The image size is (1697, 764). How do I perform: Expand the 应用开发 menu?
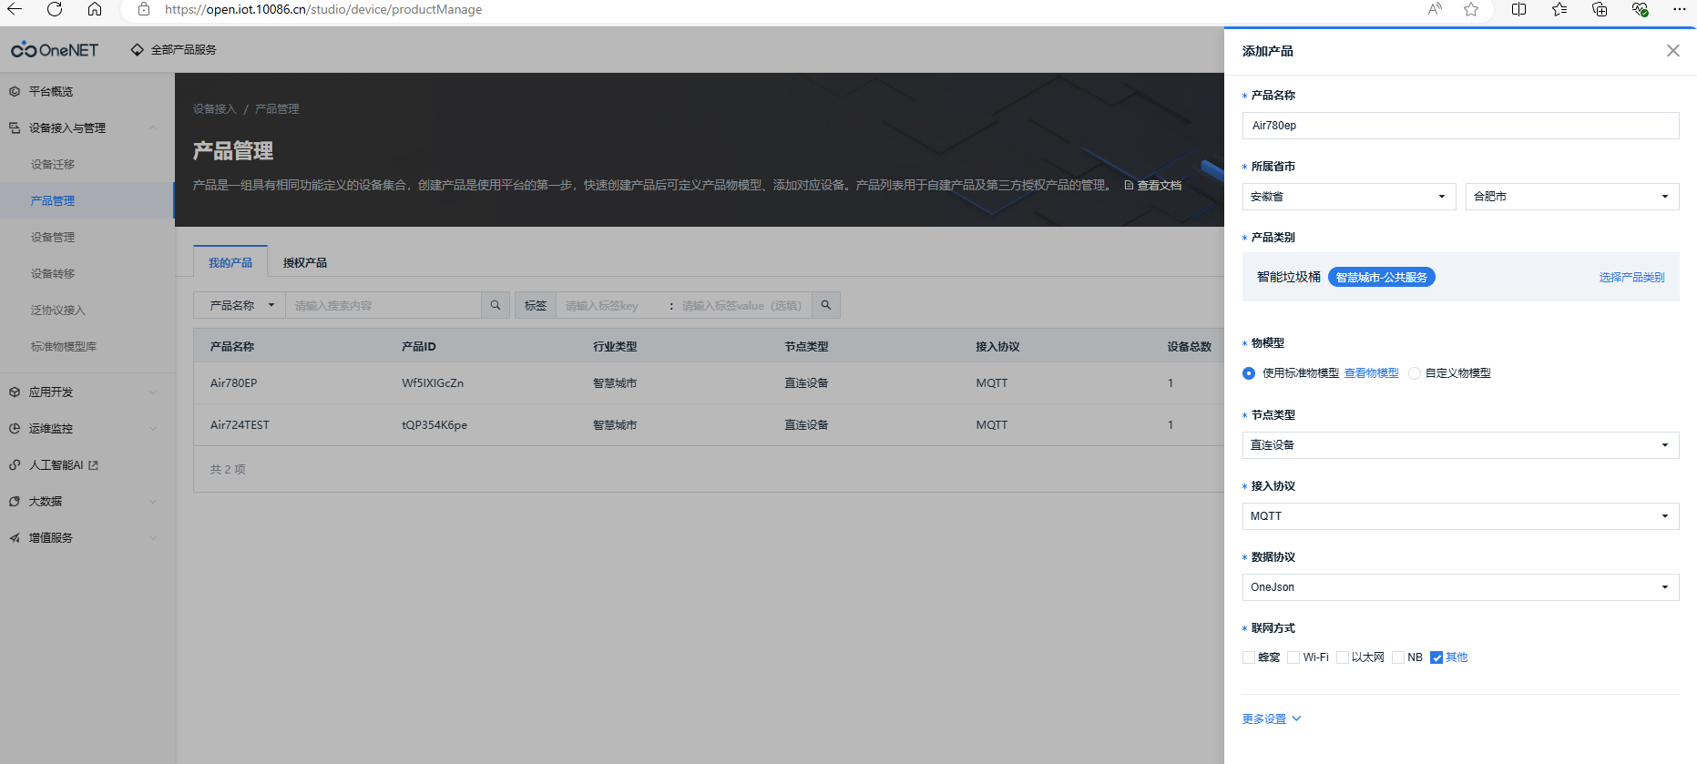[153, 392]
